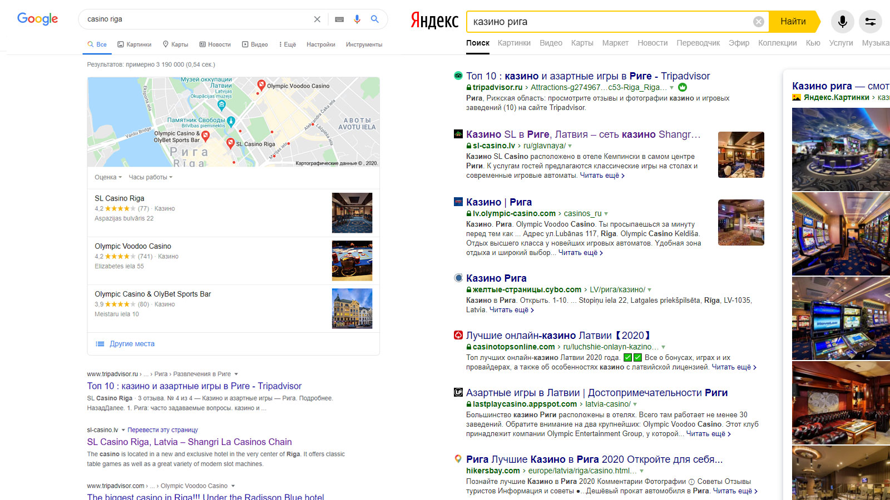Open Yandex search settings sliders icon

(x=870, y=22)
